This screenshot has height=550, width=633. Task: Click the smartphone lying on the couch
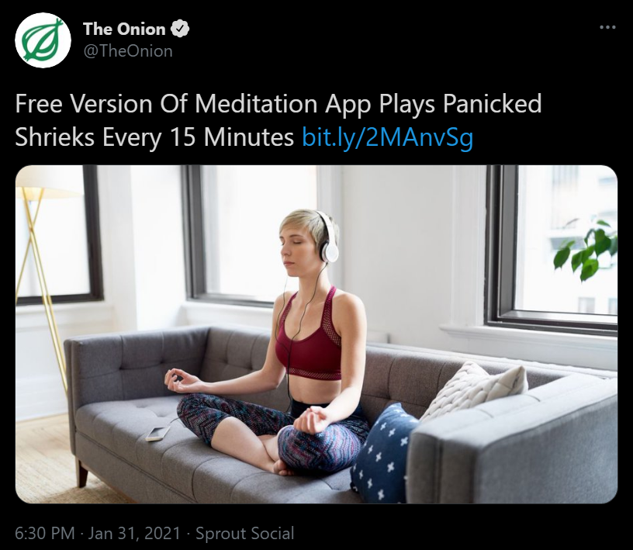[x=158, y=433]
